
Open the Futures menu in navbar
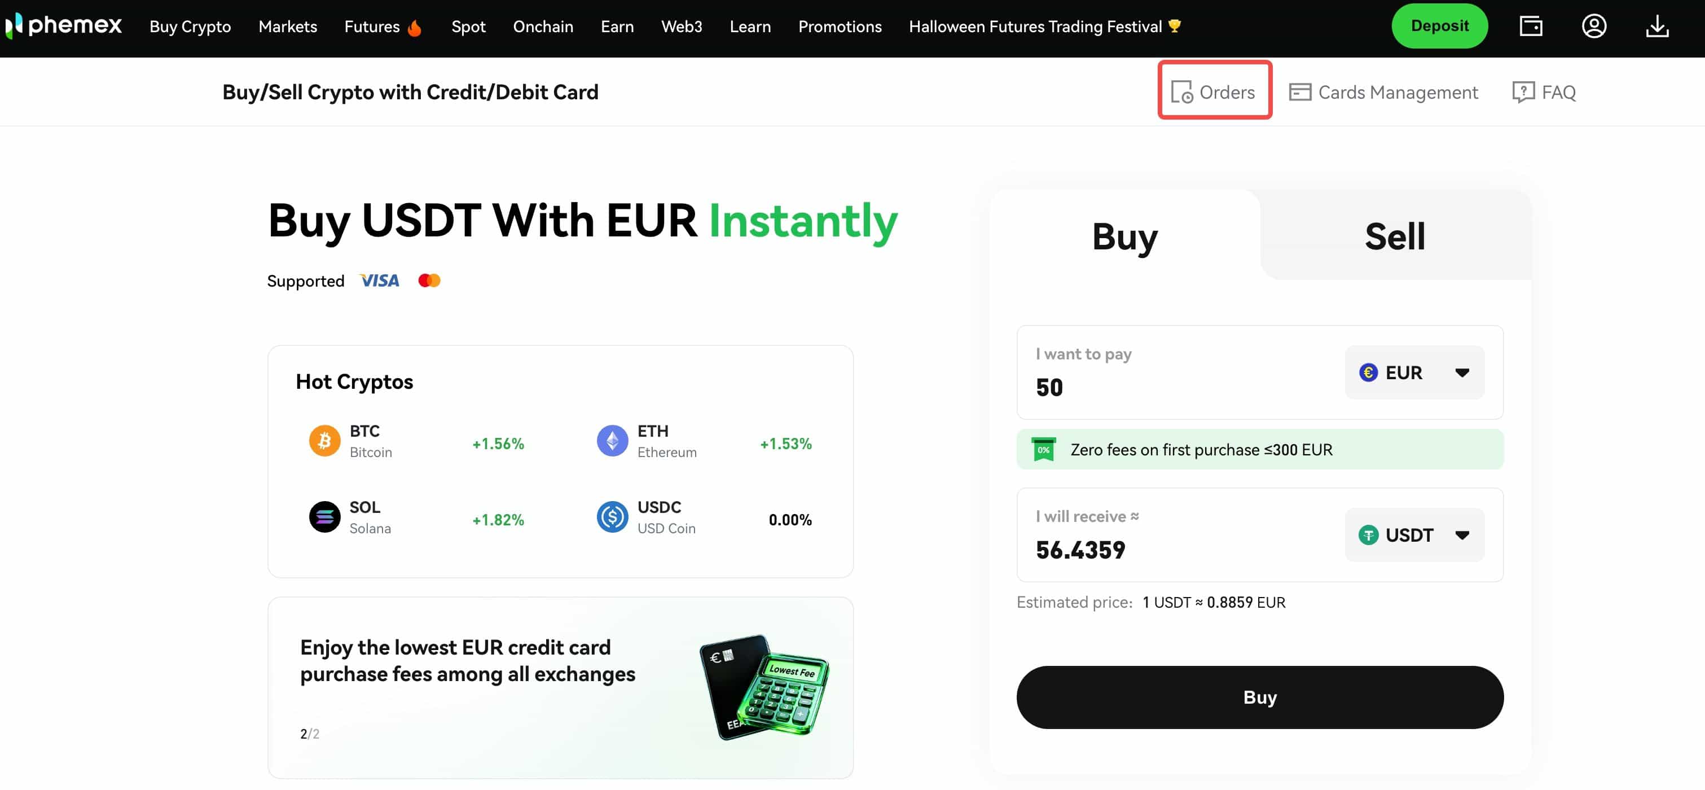(x=372, y=27)
